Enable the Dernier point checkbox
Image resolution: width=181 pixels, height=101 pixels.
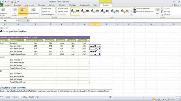click(56, 12)
